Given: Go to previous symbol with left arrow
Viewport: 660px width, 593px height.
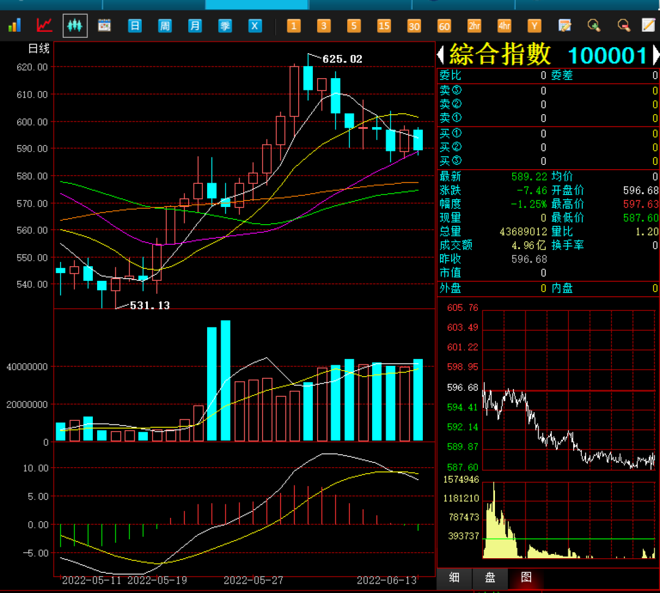Looking at the screenshot, I should point(441,55).
